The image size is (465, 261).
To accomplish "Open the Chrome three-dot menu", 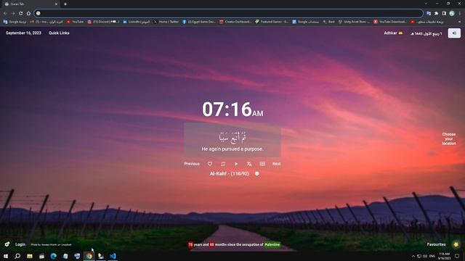I will click(x=460, y=13).
